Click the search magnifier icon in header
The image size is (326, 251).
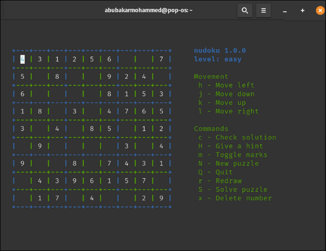point(245,10)
